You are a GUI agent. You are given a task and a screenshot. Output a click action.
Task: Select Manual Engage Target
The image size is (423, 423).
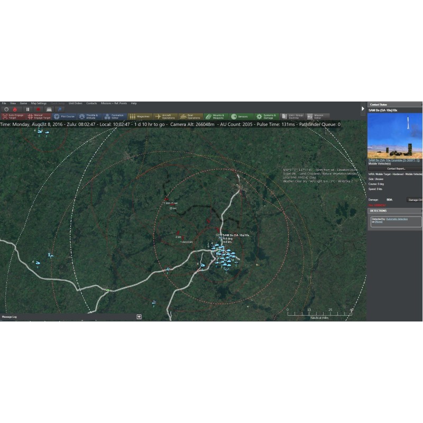(x=39, y=116)
